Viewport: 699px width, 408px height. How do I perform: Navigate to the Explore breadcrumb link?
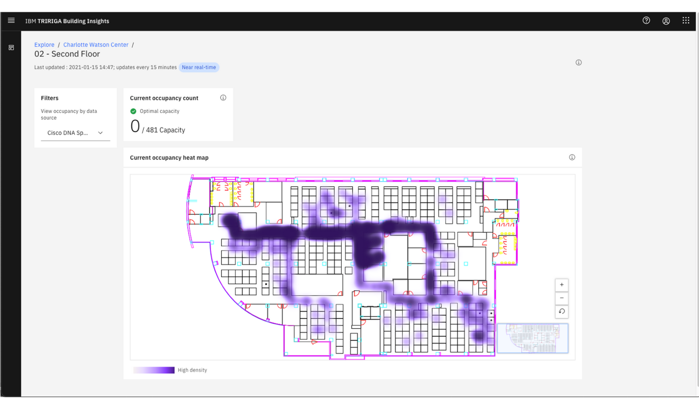point(44,44)
